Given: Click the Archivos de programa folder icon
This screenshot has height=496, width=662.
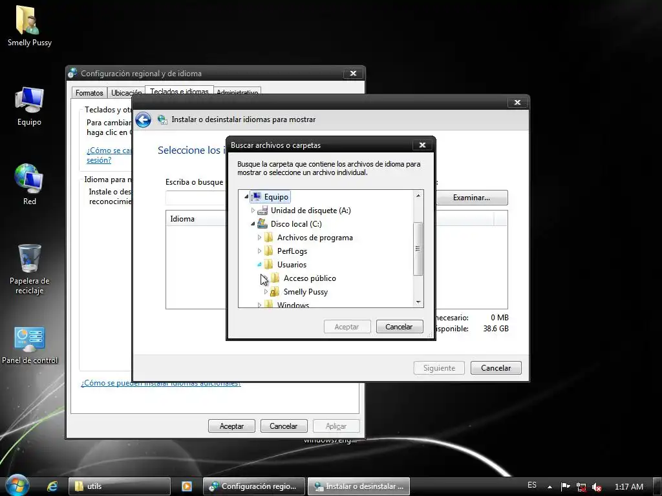Looking at the screenshot, I should [269, 238].
